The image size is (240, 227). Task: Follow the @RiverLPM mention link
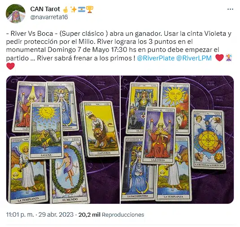click(194, 58)
